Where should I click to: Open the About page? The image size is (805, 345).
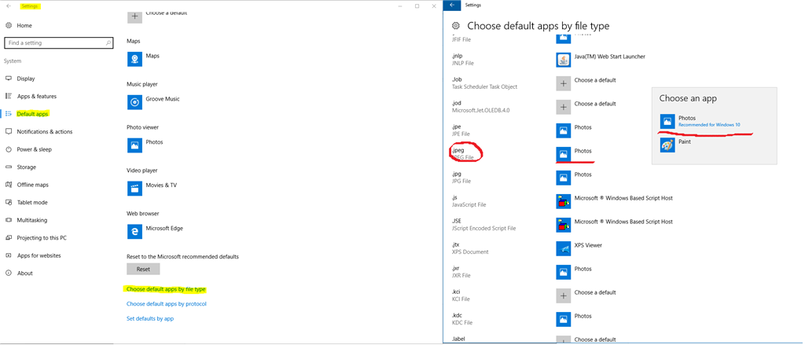(x=24, y=273)
